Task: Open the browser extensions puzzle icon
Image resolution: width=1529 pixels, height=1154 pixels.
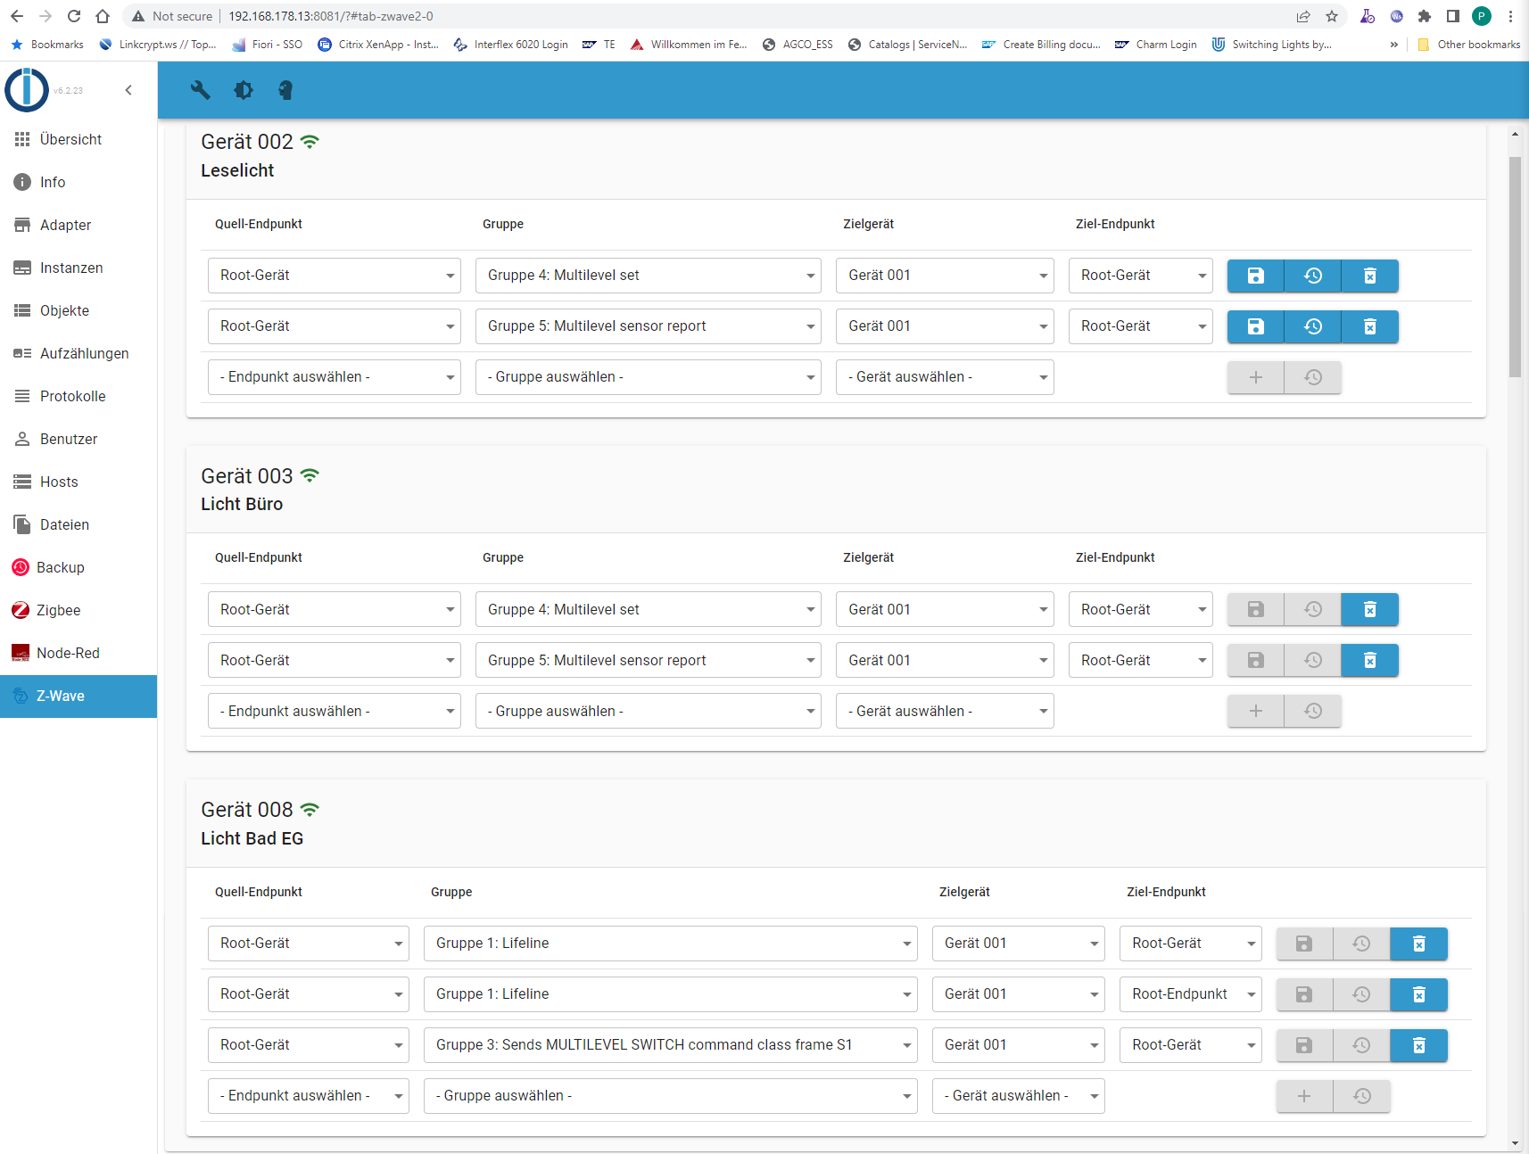Action: click(x=1425, y=16)
